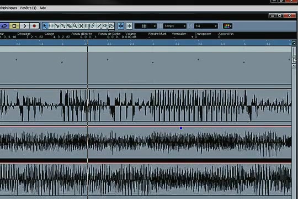Select the Draw pencil tool

[93, 26]
